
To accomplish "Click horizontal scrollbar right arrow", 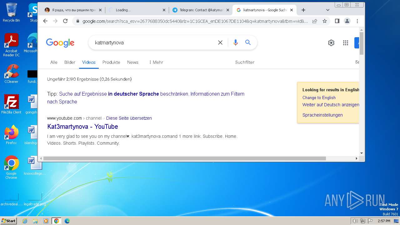I will (356, 158).
